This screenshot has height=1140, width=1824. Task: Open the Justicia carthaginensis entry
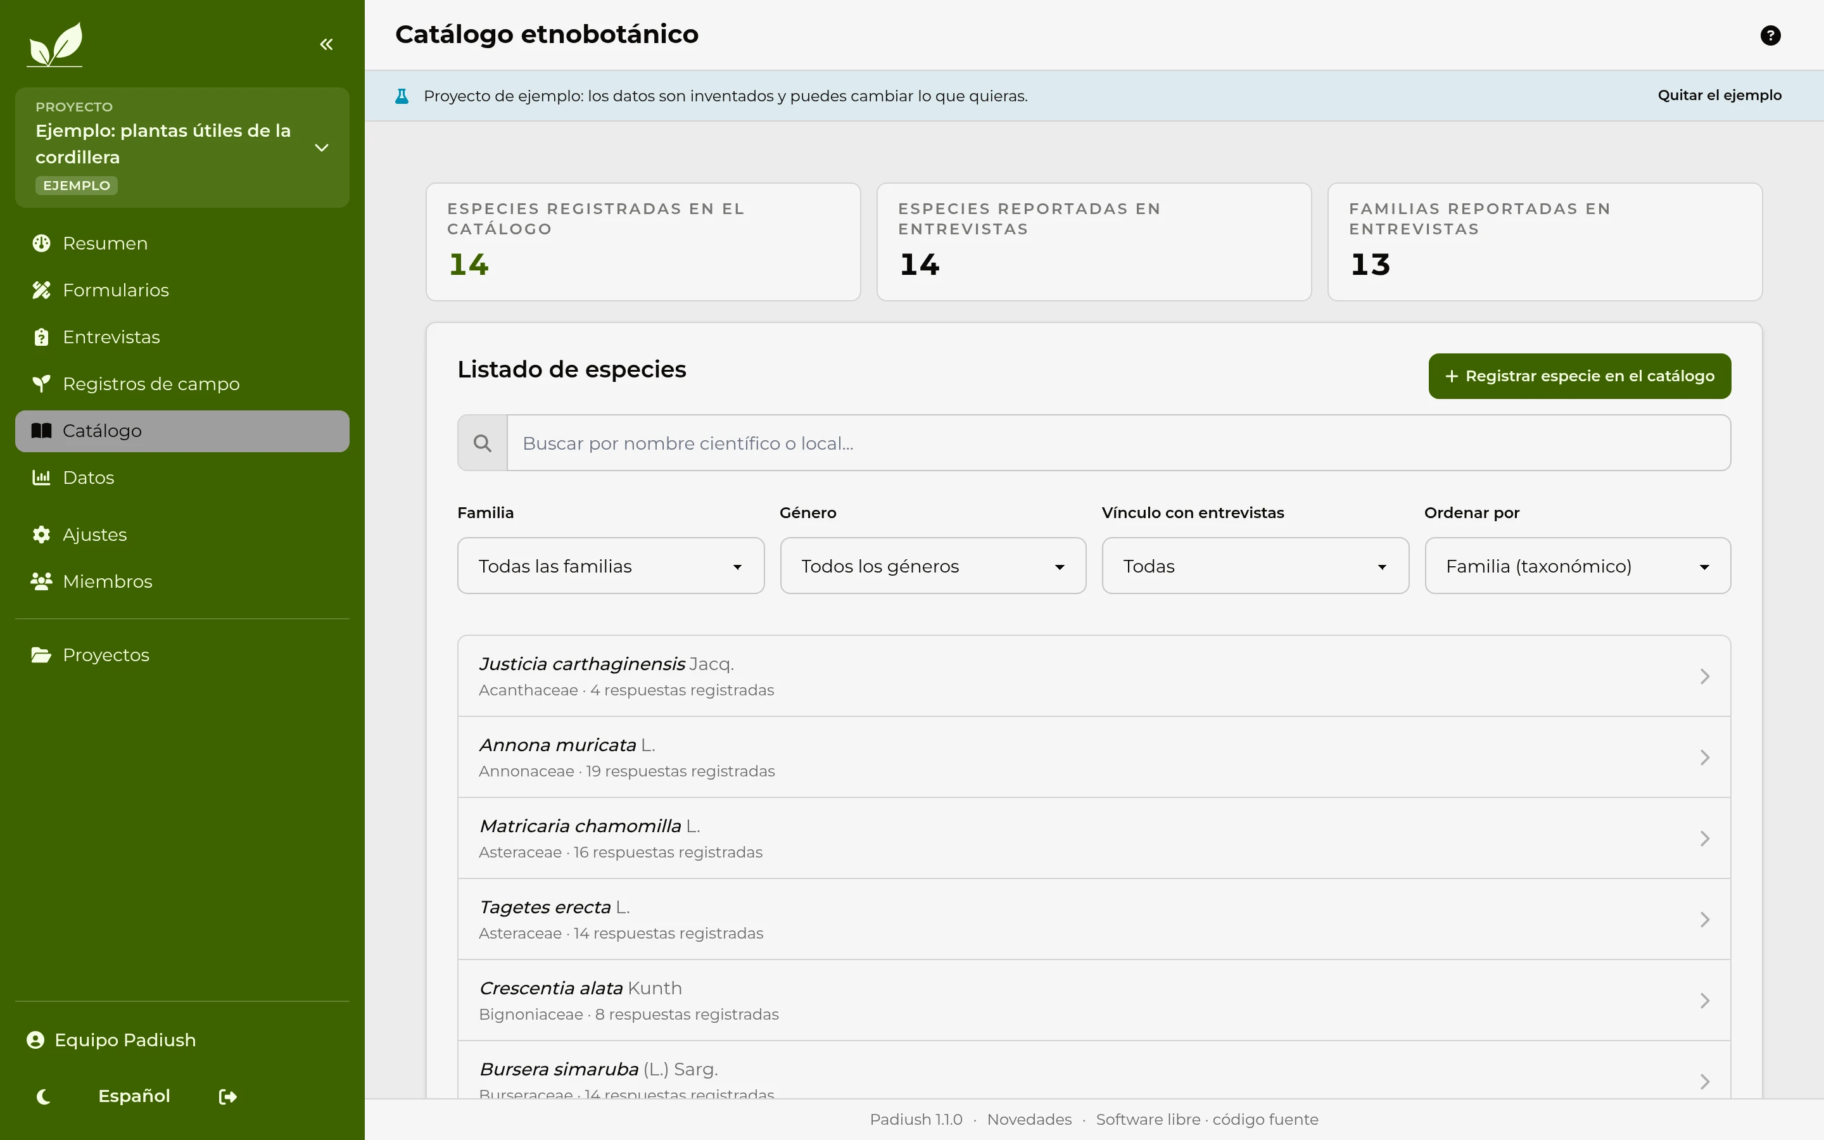1094,676
